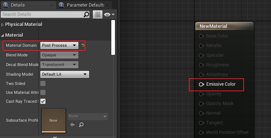Click the reset-to-default arrow beside Material Domain
This screenshot has height=138, width=271.
83,45
